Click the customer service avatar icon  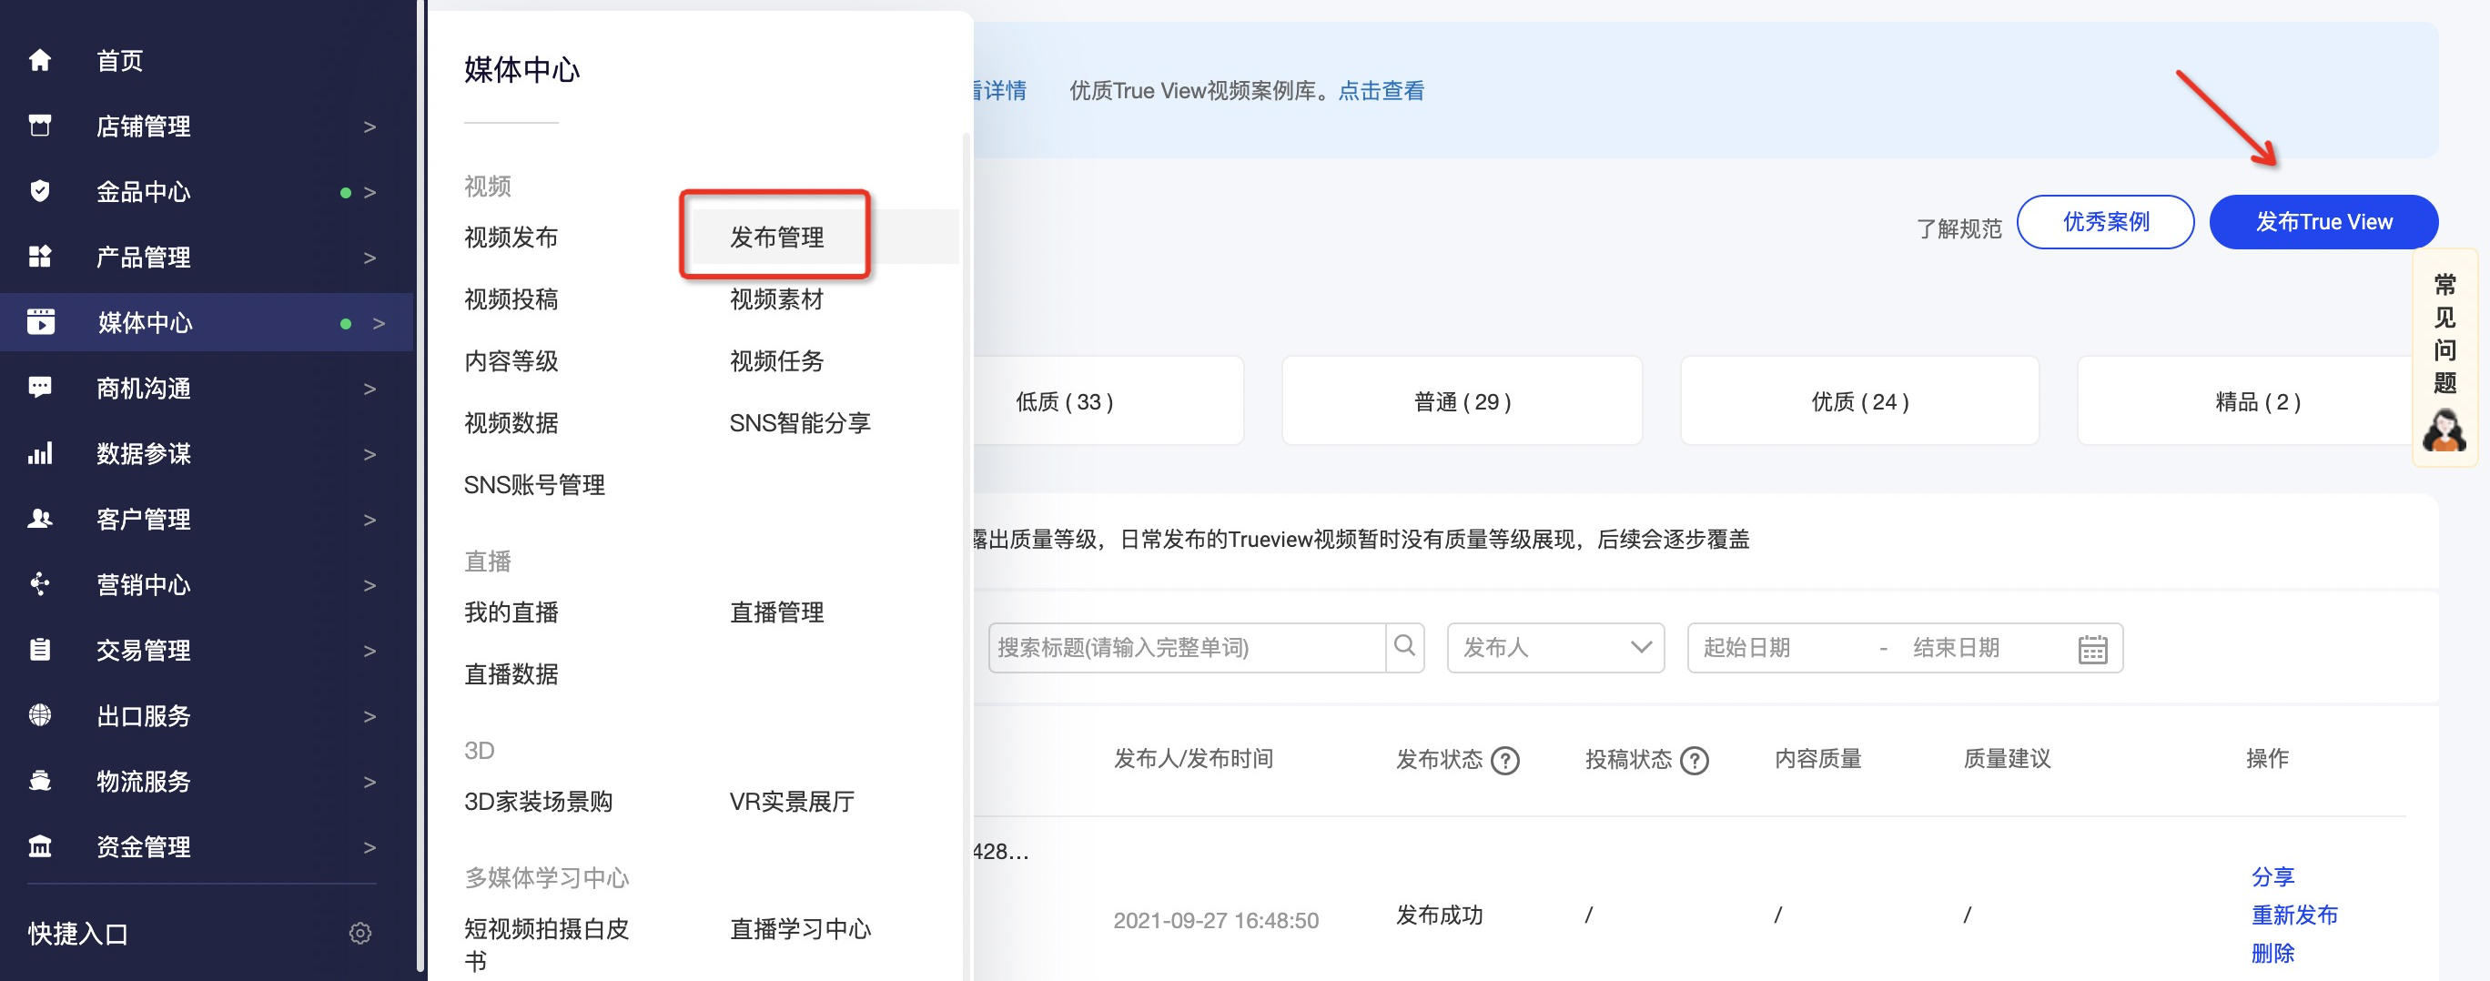(x=2443, y=431)
